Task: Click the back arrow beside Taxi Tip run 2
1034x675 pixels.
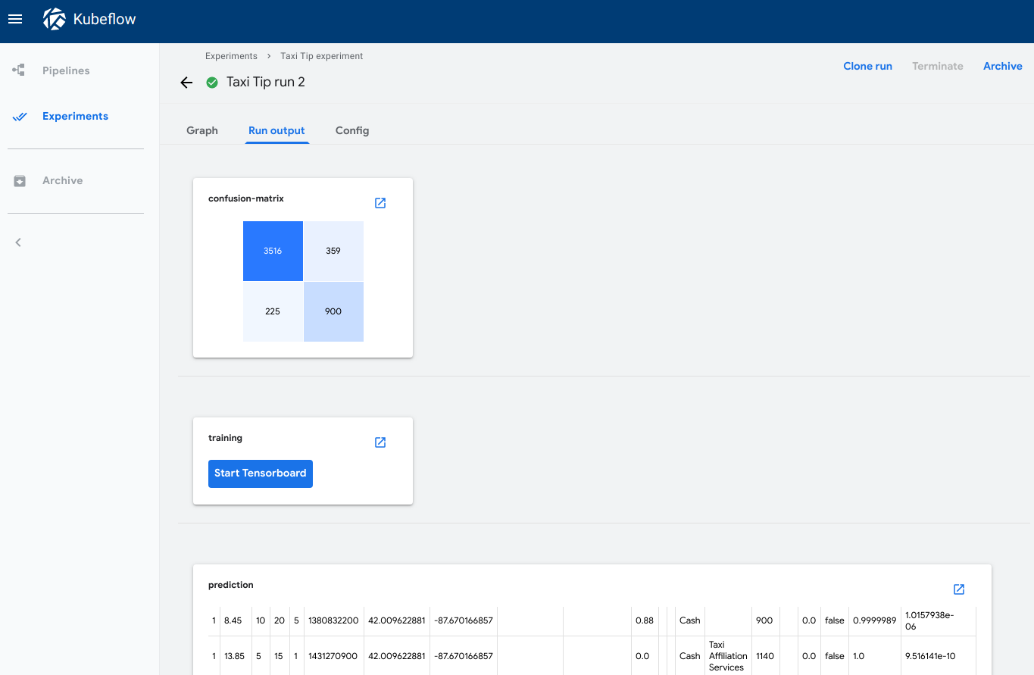Action: click(186, 83)
